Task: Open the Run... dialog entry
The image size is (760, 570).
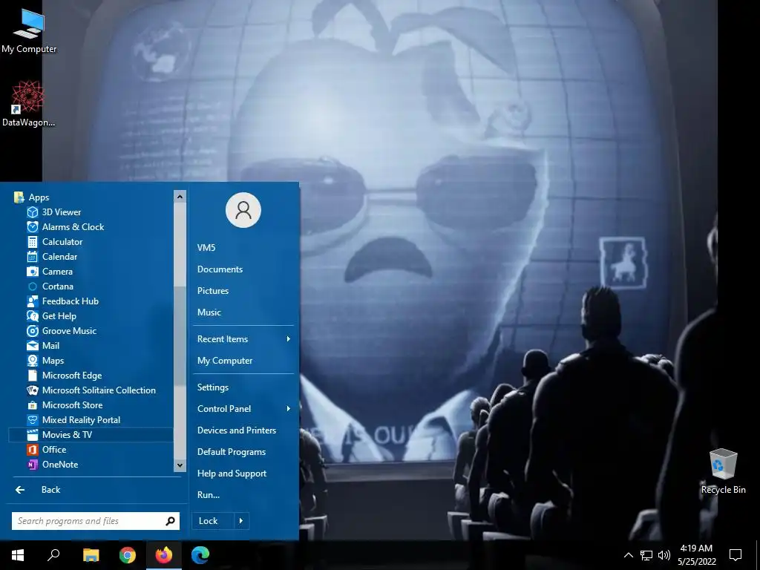Action: (x=209, y=495)
